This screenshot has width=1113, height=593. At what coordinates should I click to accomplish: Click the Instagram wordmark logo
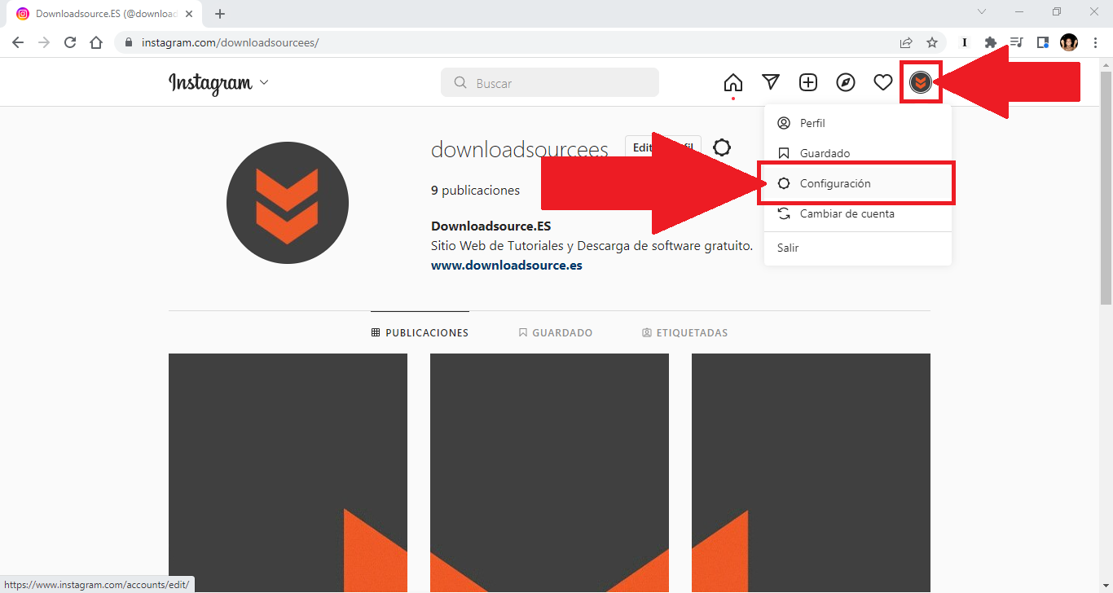(210, 83)
